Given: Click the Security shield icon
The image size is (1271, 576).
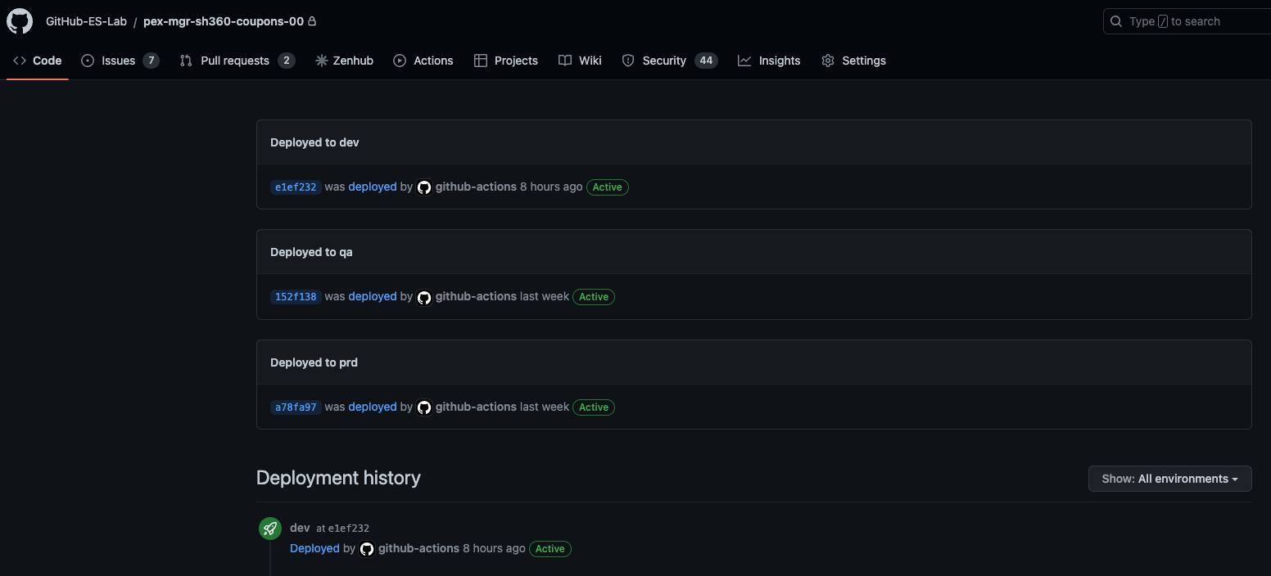Looking at the screenshot, I should coord(628,61).
